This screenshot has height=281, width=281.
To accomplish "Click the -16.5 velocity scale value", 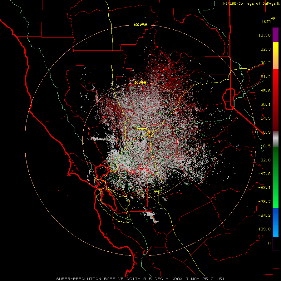I will pos(264,146).
